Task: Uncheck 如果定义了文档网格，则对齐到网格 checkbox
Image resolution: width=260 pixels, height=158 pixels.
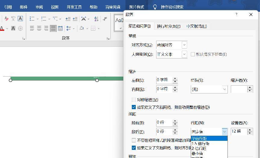Action: [134, 148]
